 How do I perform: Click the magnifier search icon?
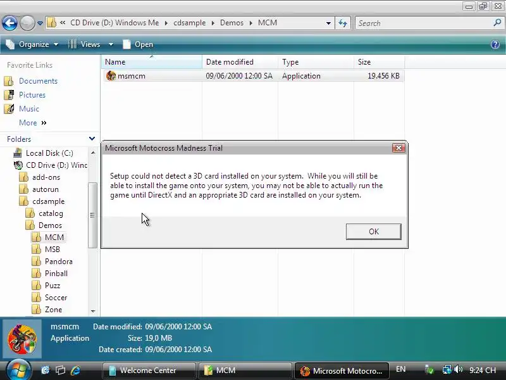click(x=497, y=23)
